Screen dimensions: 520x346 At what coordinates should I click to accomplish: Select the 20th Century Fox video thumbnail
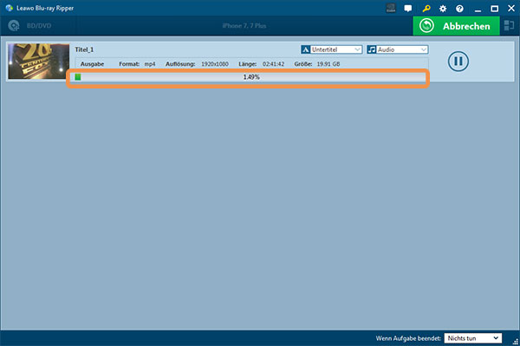[x=38, y=62]
